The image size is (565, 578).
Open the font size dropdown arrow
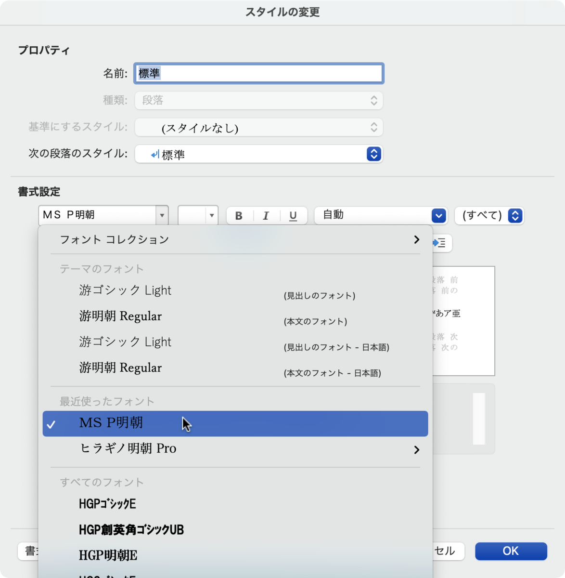(x=212, y=215)
